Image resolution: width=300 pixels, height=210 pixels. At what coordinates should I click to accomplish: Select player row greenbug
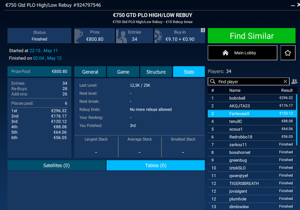pos(252,160)
